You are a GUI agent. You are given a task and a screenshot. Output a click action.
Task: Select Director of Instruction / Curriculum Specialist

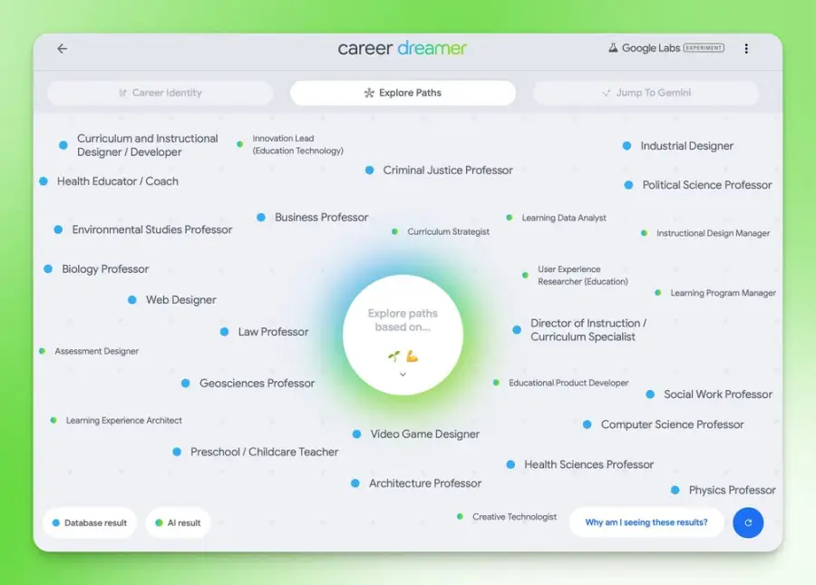579,330
